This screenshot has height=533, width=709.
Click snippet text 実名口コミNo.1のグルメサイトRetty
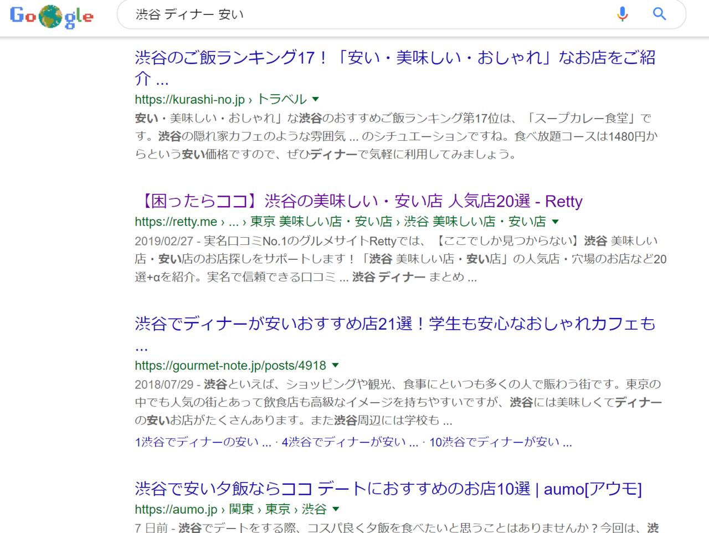click(300, 241)
